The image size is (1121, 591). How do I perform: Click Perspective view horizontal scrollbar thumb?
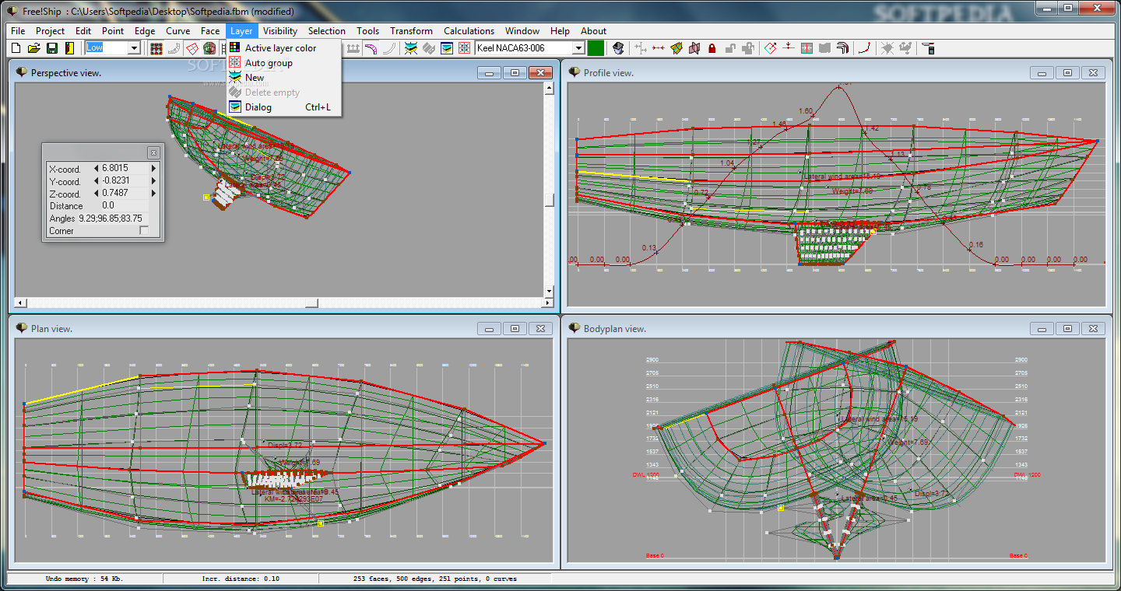point(311,302)
